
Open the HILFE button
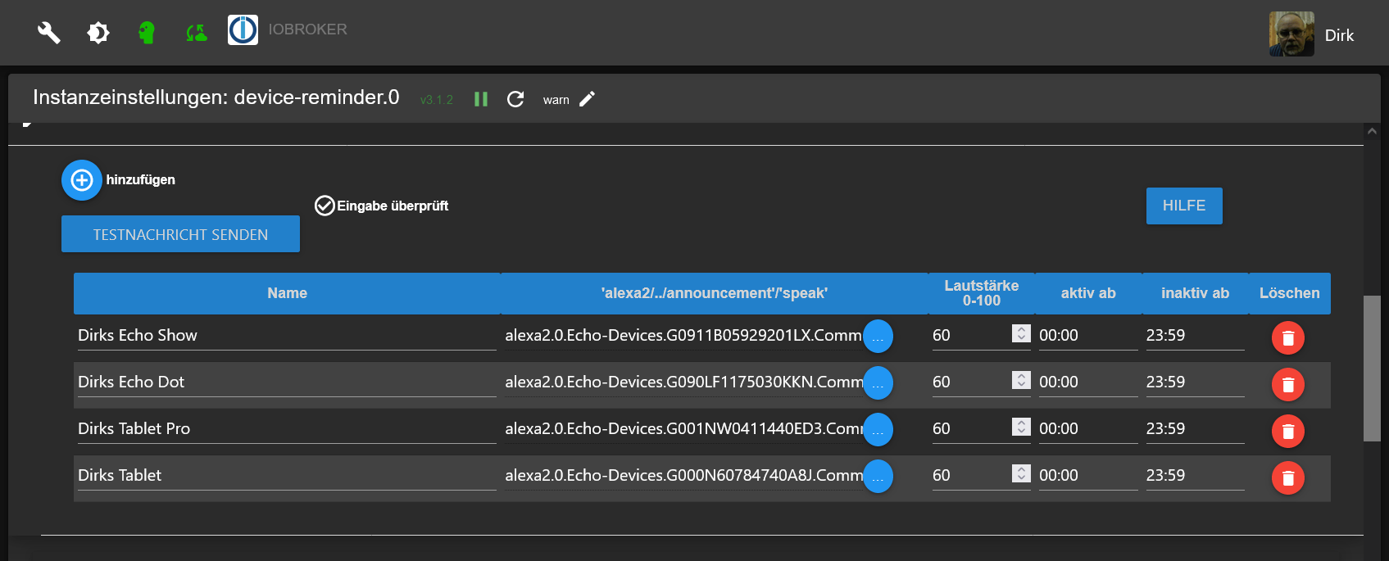point(1184,206)
